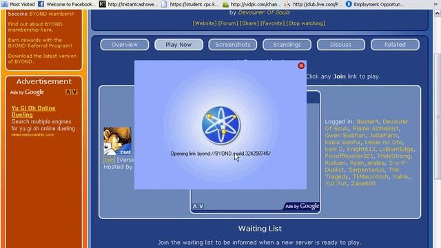Click the Waiting List heading
Image resolution: width=441 pixels, height=248 pixels.
260,228
